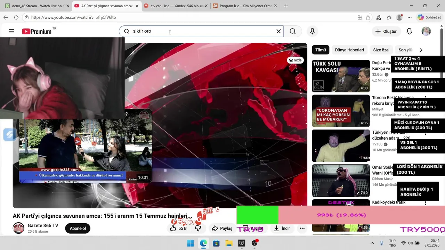Screen dimensions: 445x250
Task: Open YouTube notifications bell
Action: [409, 31]
